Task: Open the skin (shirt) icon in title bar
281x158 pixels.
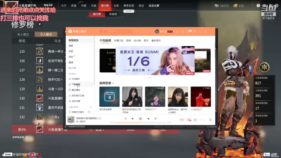Action: [177, 32]
